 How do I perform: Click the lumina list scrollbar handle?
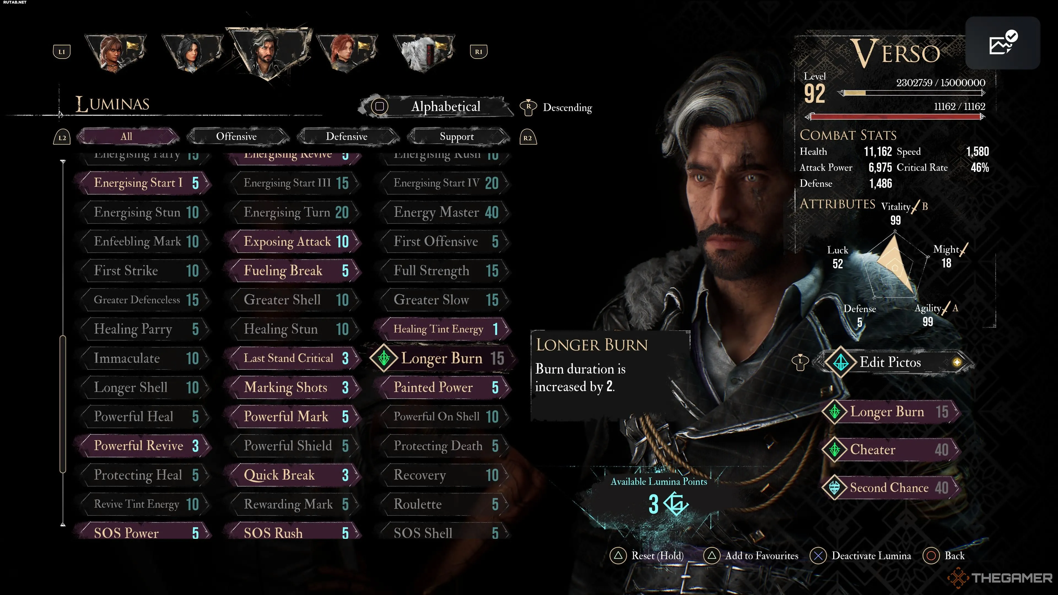[x=63, y=404]
